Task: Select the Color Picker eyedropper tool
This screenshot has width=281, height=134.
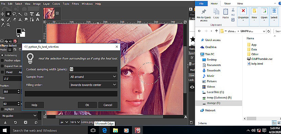Action: 3,25
